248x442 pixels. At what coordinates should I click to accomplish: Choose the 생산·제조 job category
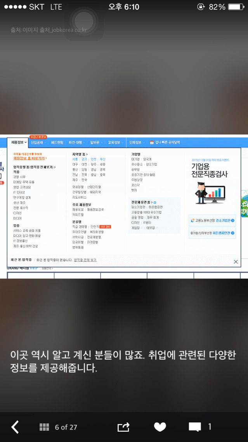19,203
